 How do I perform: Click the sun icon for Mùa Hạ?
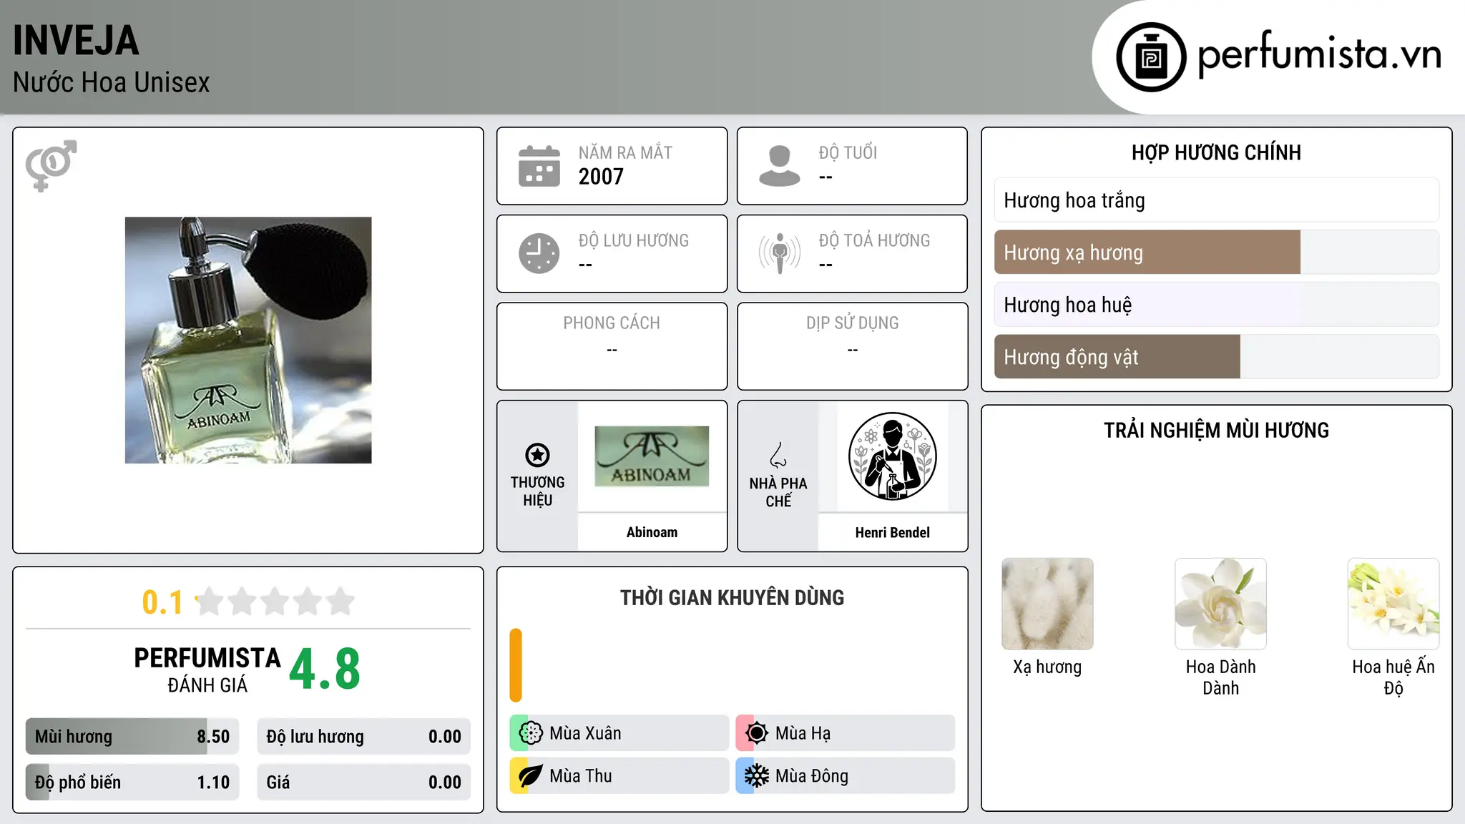[x=756, y=733]
